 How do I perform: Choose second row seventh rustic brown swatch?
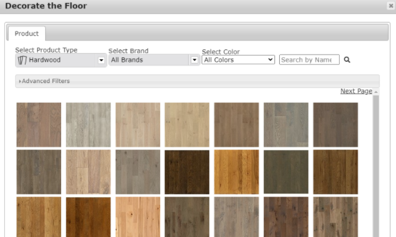[335, 172]
